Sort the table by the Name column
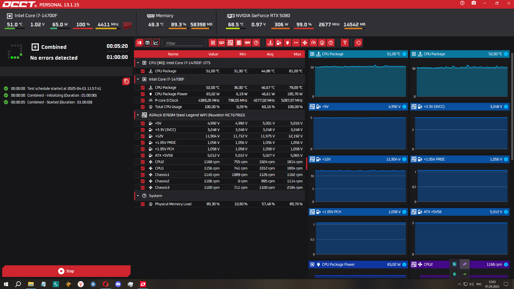The width and height of the screenshot is (514, 289). click(x=173, y=54)
